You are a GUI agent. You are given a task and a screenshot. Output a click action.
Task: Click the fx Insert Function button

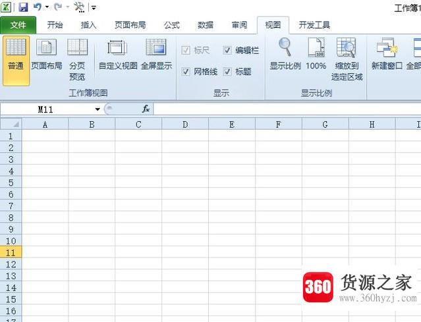146,109
